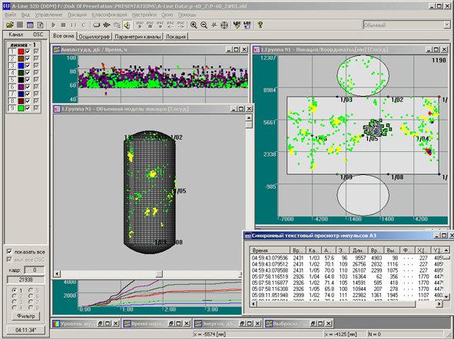Click the zoom out magnifier icon
454x340 pixels.
pyautogui.click(x=204, y=25)
